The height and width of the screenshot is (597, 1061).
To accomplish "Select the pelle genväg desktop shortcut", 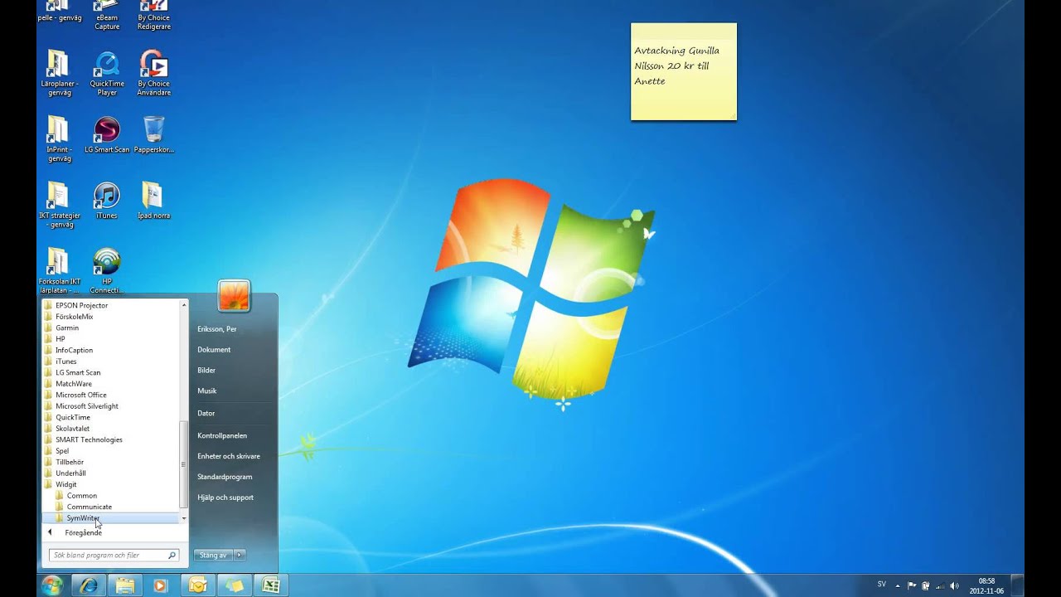I will [x=60, y=11].
